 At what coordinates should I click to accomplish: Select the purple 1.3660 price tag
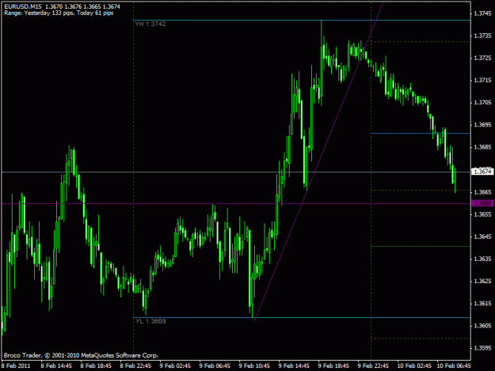tap(482, 203)
